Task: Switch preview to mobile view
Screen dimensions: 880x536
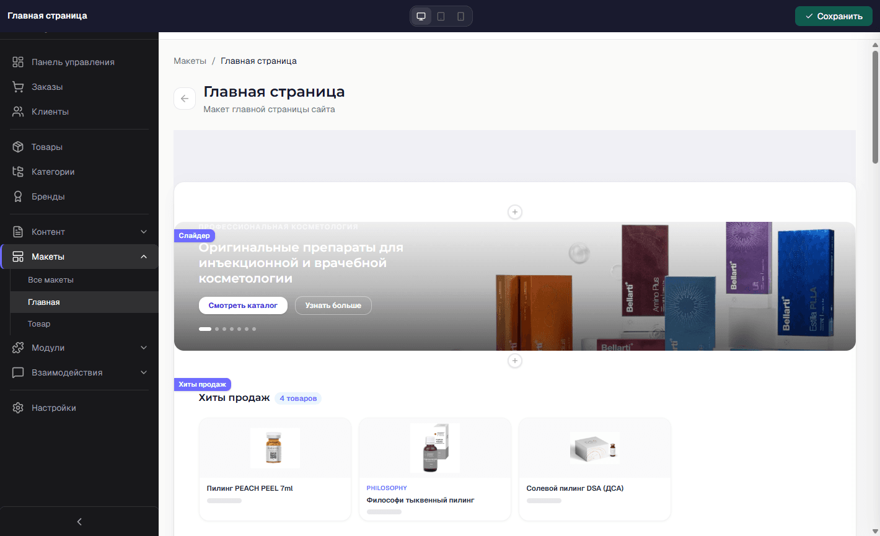Action: click(460, 17)
